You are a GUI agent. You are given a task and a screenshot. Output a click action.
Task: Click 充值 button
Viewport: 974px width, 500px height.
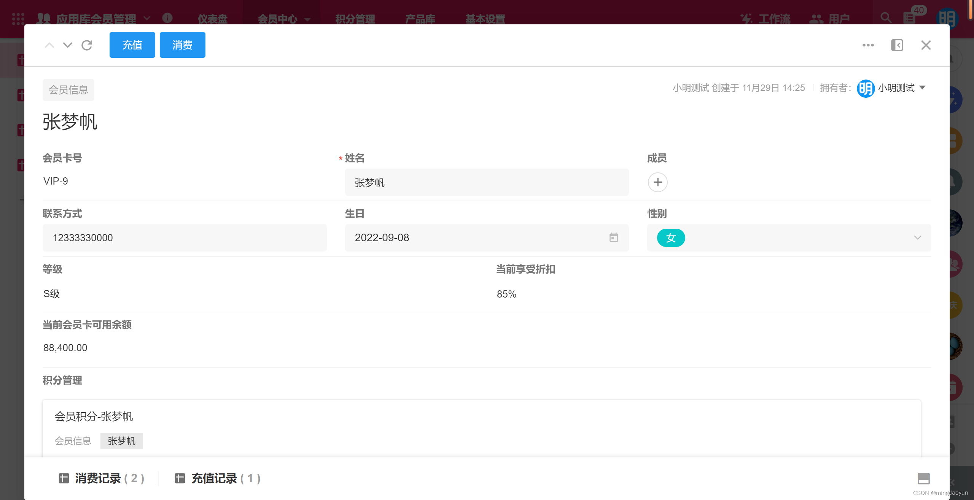click(x=132, y=45)
